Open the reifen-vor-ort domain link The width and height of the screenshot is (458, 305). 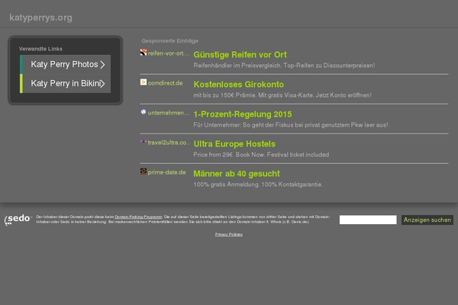tap(169, 53)
